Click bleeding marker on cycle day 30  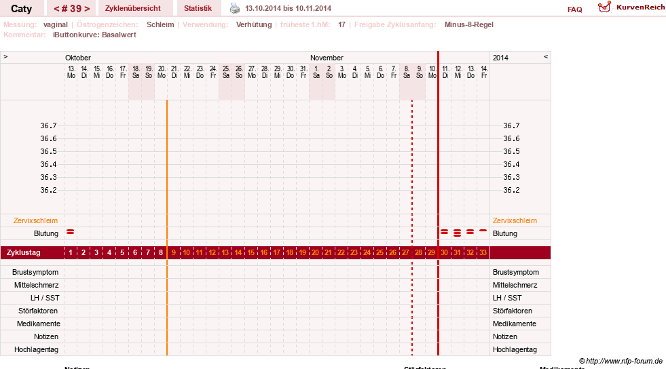[444, 231]
